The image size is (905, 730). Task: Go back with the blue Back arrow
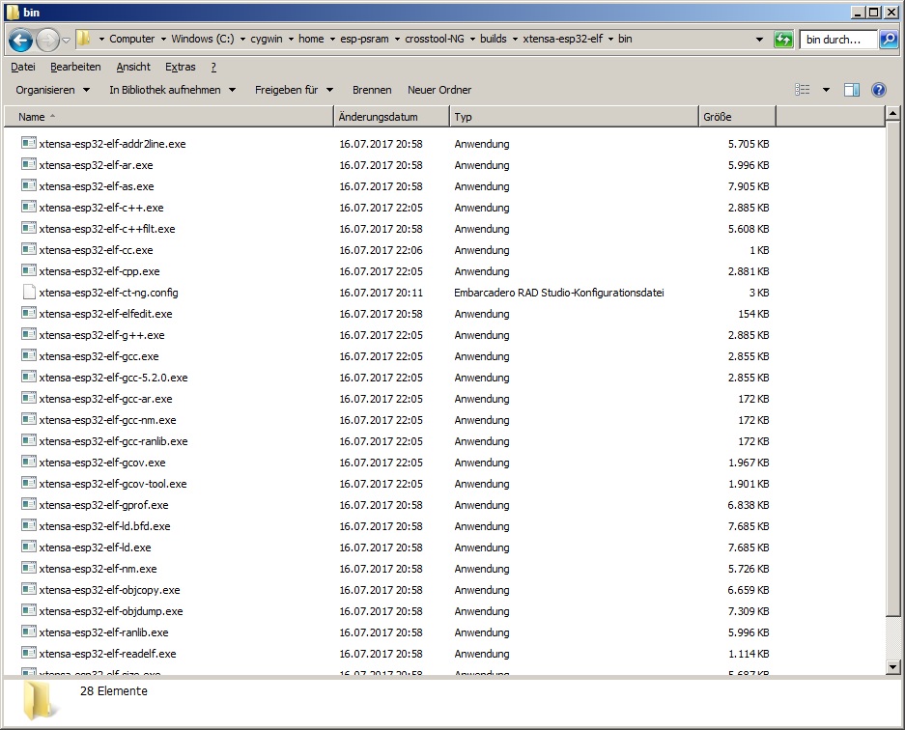pos(21,40)
